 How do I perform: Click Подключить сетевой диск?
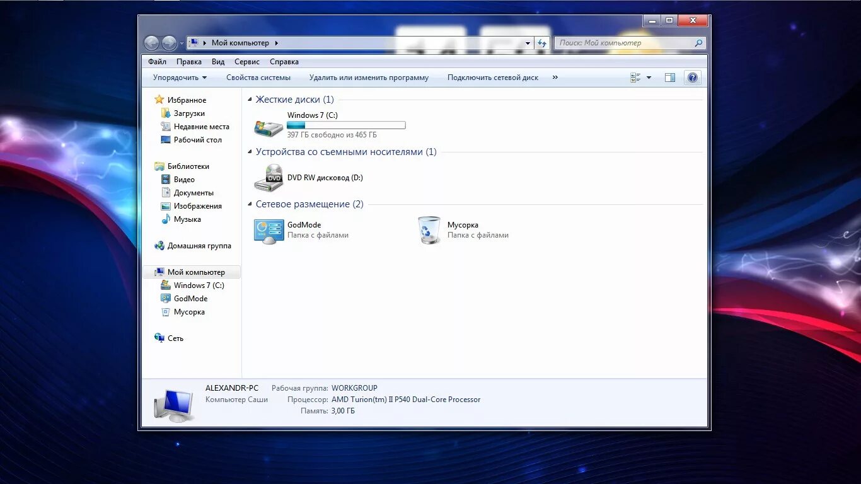(493, 78)
